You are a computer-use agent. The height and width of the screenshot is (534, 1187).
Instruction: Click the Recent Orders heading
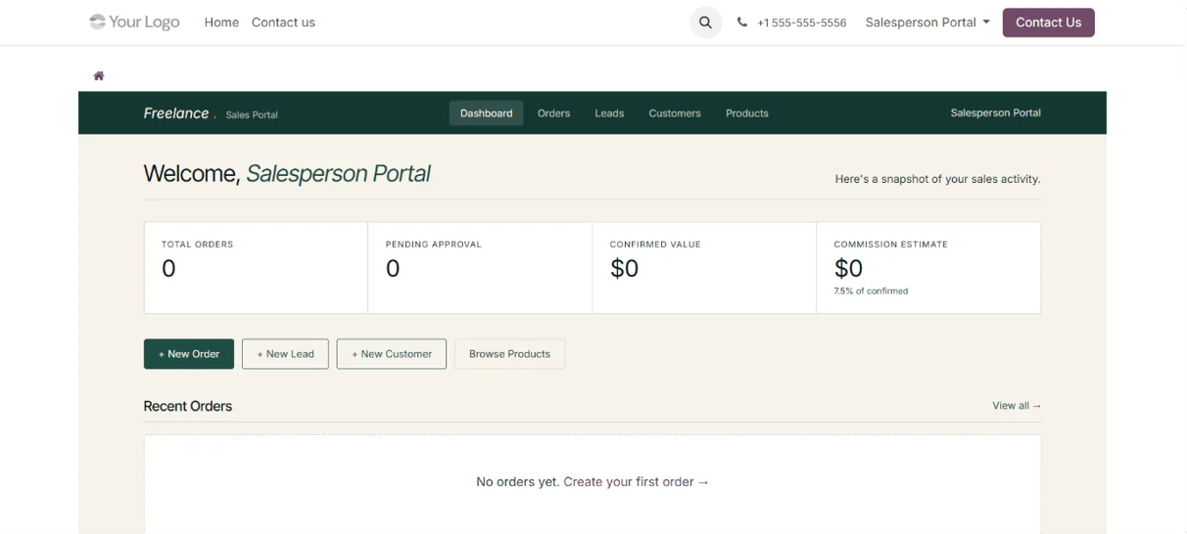[188, 406]
